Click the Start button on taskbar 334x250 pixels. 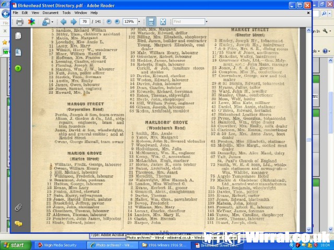click(15, 245)
